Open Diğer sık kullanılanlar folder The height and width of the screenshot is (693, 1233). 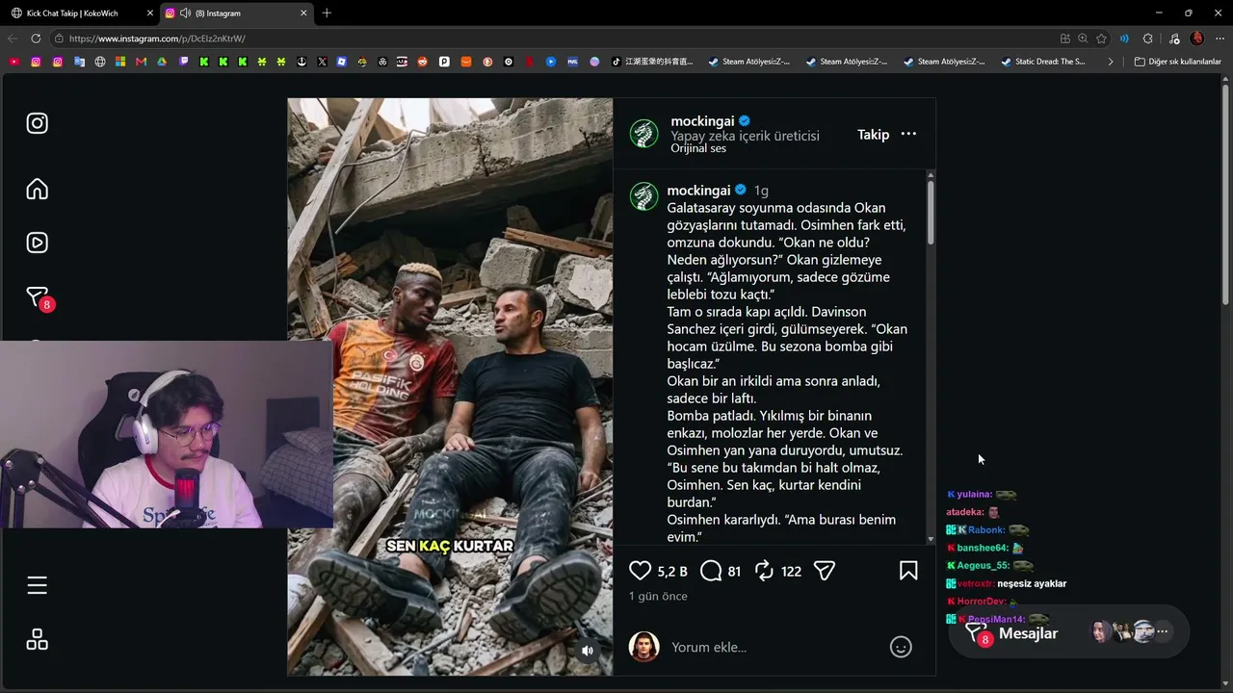click(x=1177, y=62)
